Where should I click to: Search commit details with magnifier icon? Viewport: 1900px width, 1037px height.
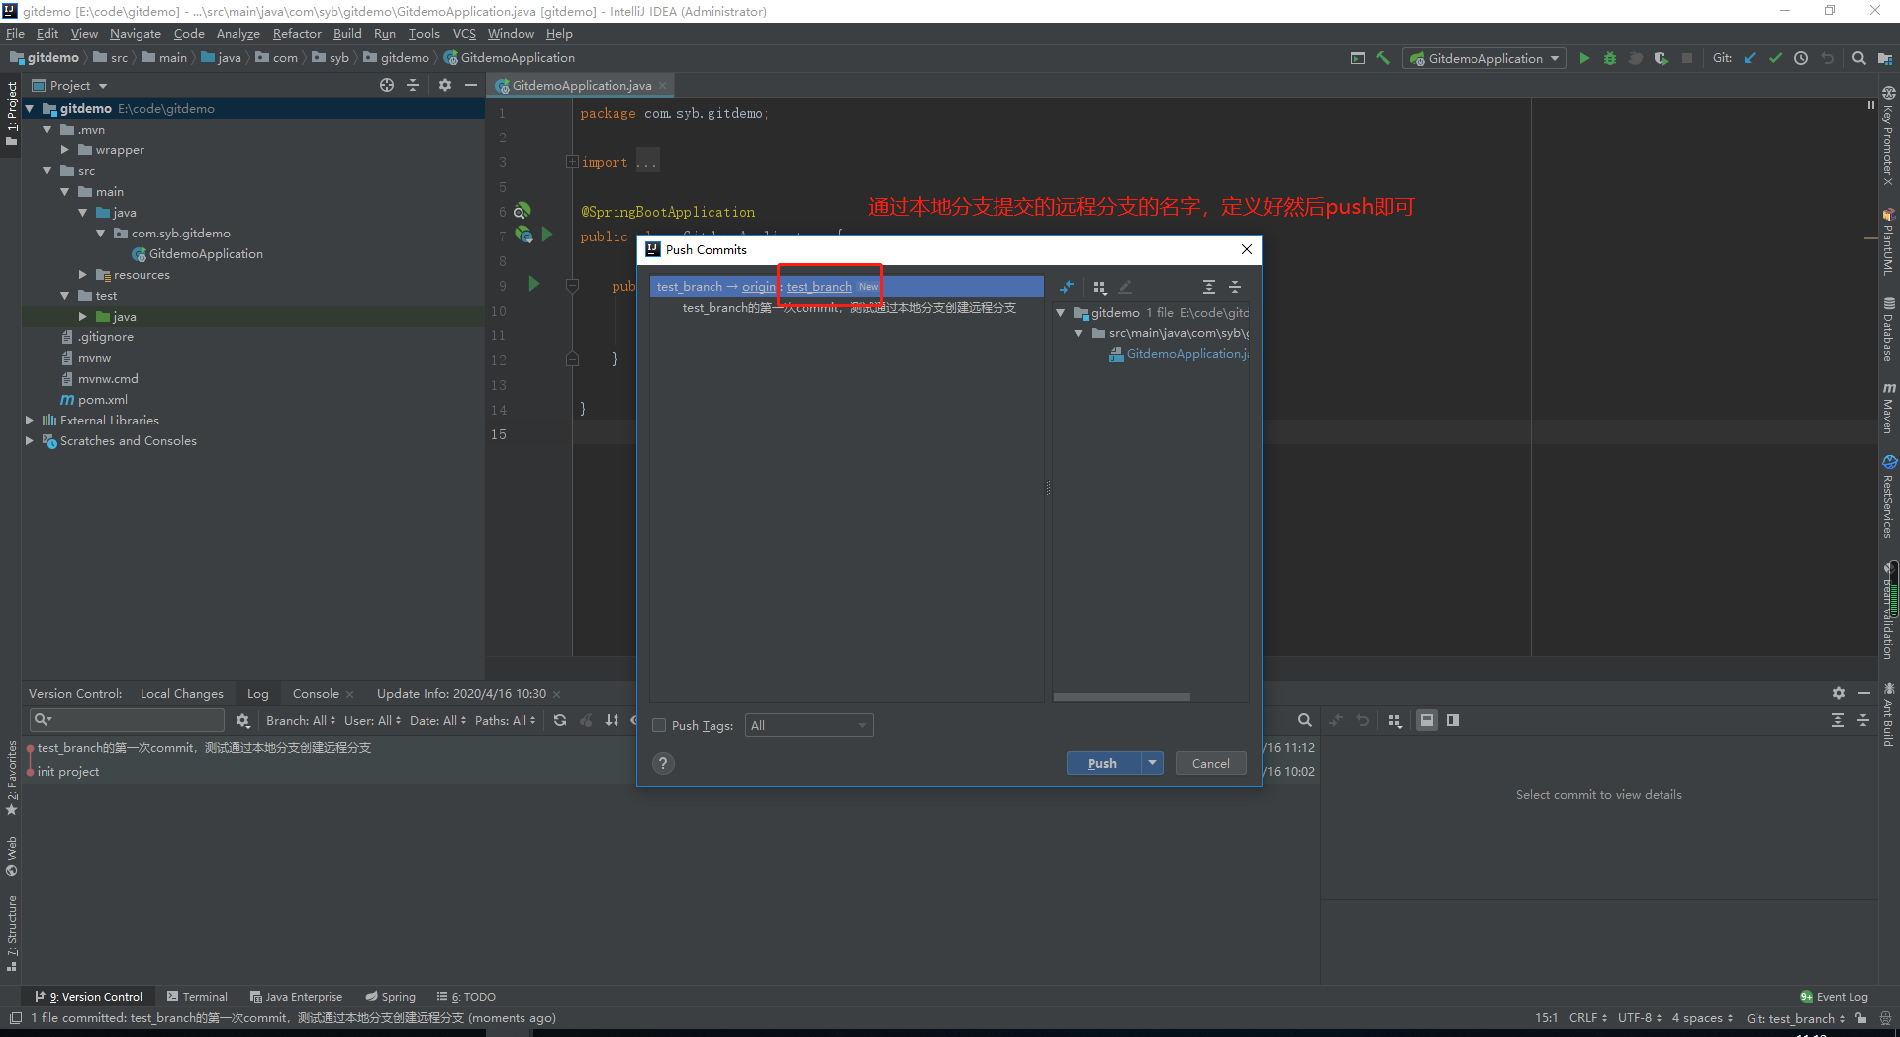[1305, 720]
